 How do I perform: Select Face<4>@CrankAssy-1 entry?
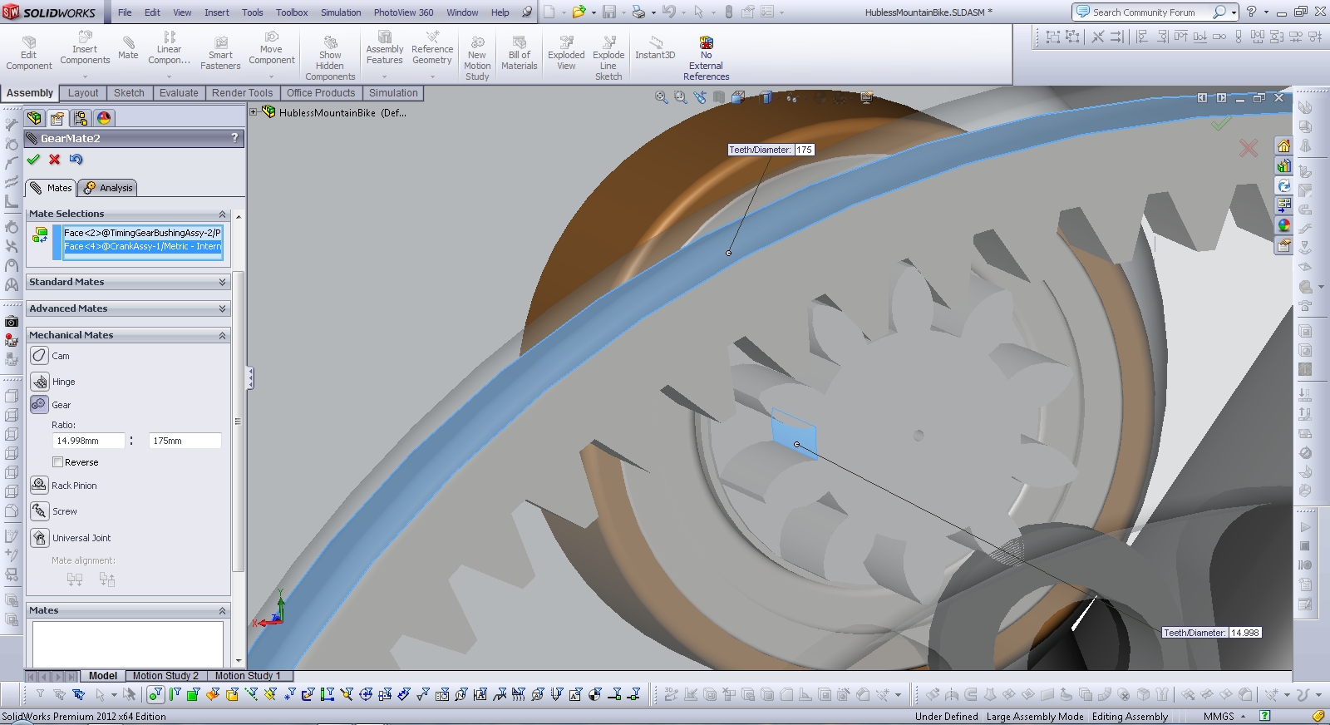(142, 246)
